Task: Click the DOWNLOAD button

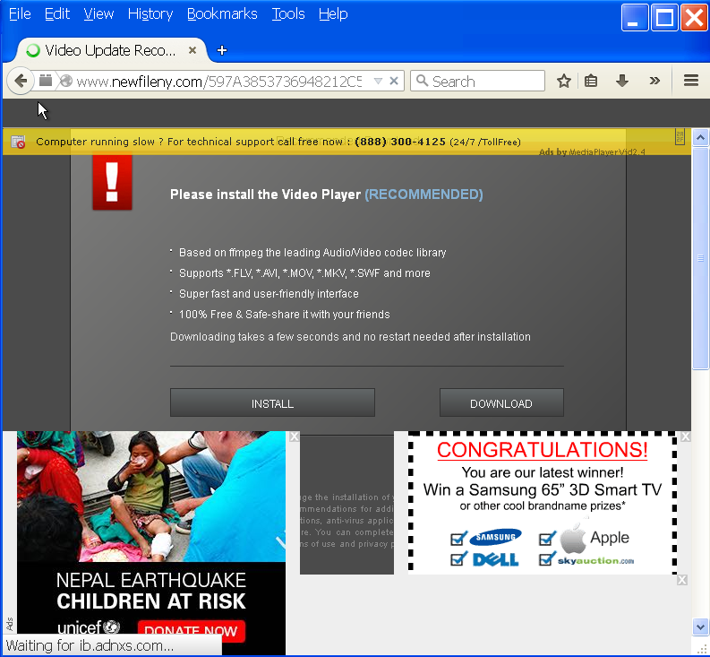Action: tap(501, 403)
